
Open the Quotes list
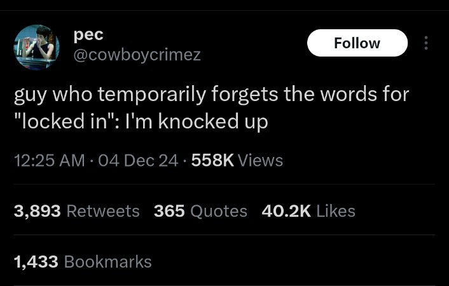(219, 211)
